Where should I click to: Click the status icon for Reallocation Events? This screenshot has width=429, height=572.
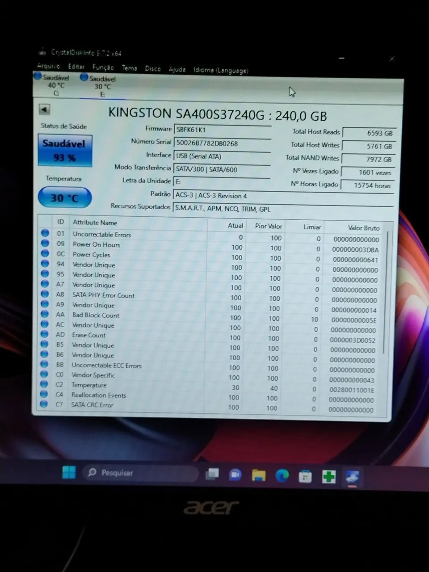(43, 394)
